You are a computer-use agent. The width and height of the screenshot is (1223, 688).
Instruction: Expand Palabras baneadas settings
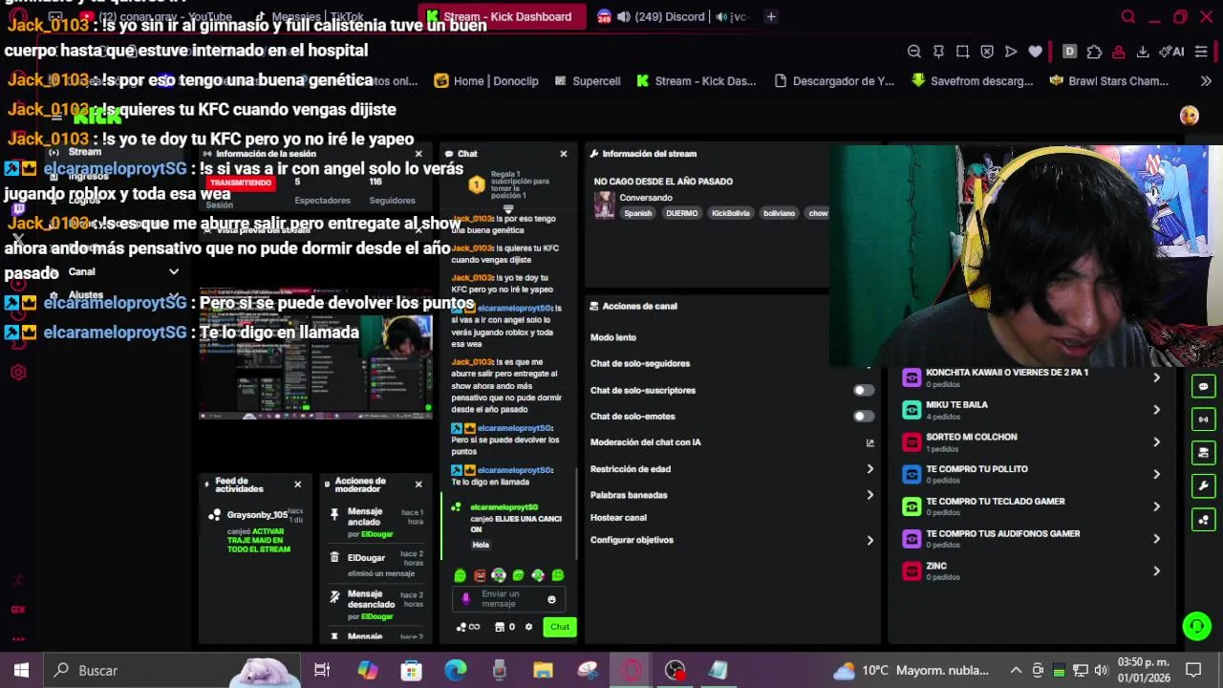(869, 495)
